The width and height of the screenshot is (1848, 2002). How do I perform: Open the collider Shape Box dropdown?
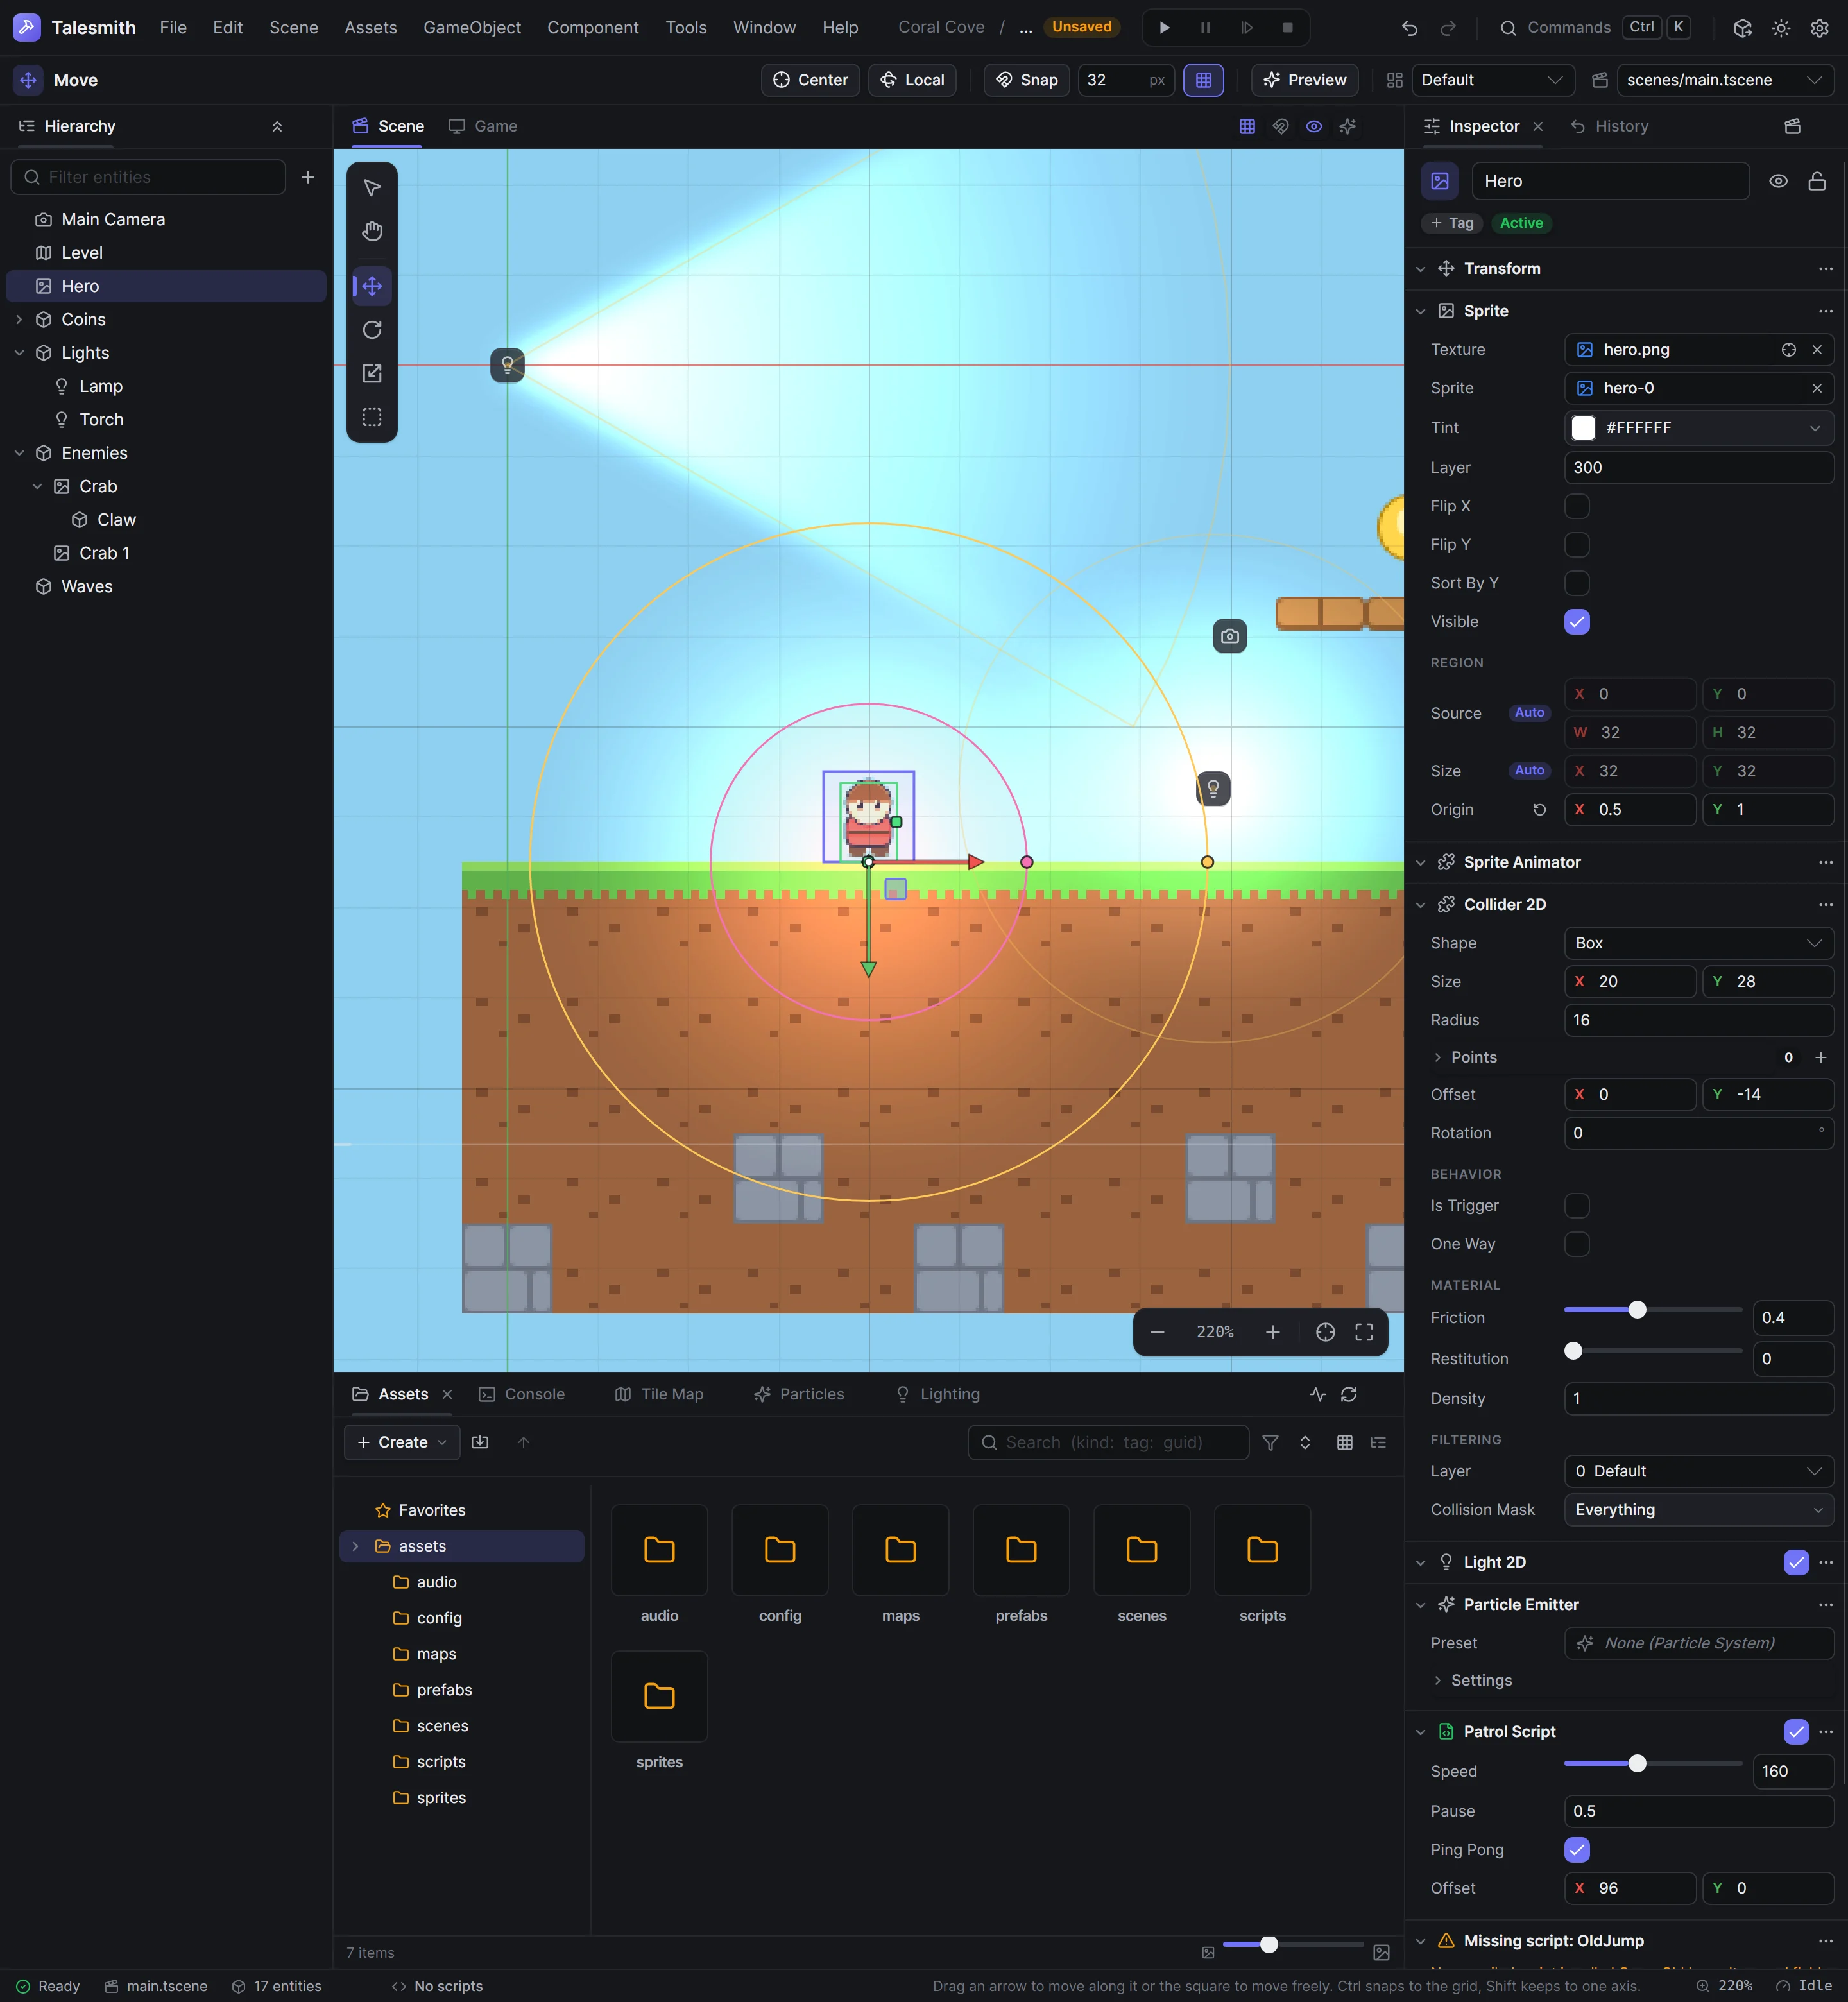[x=1698, y=943]
